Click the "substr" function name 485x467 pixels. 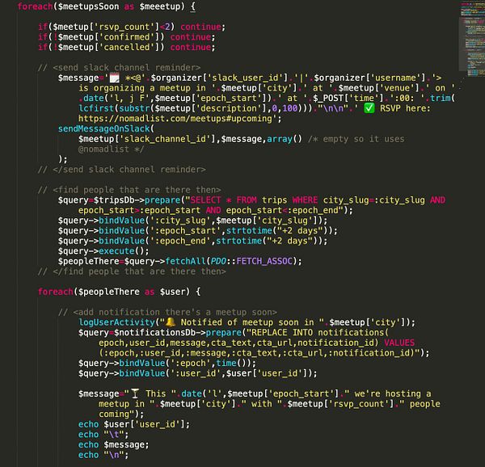point(134,108)
